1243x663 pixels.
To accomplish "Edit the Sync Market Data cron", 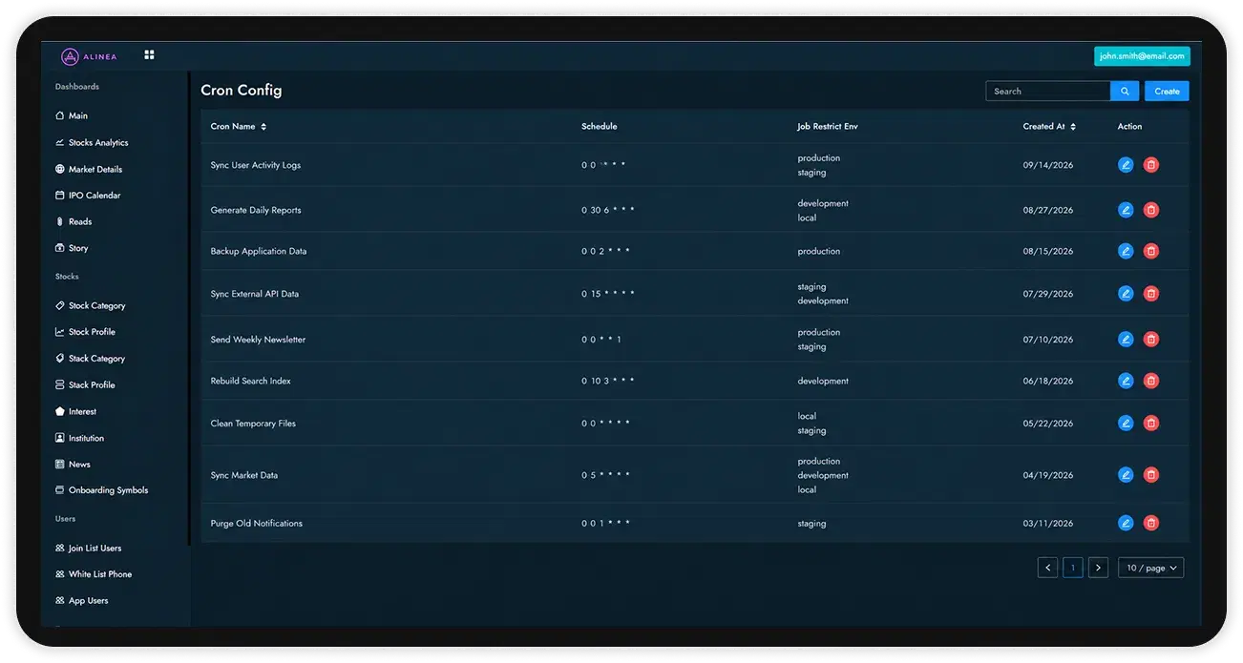I will [x=1126, y=474].
